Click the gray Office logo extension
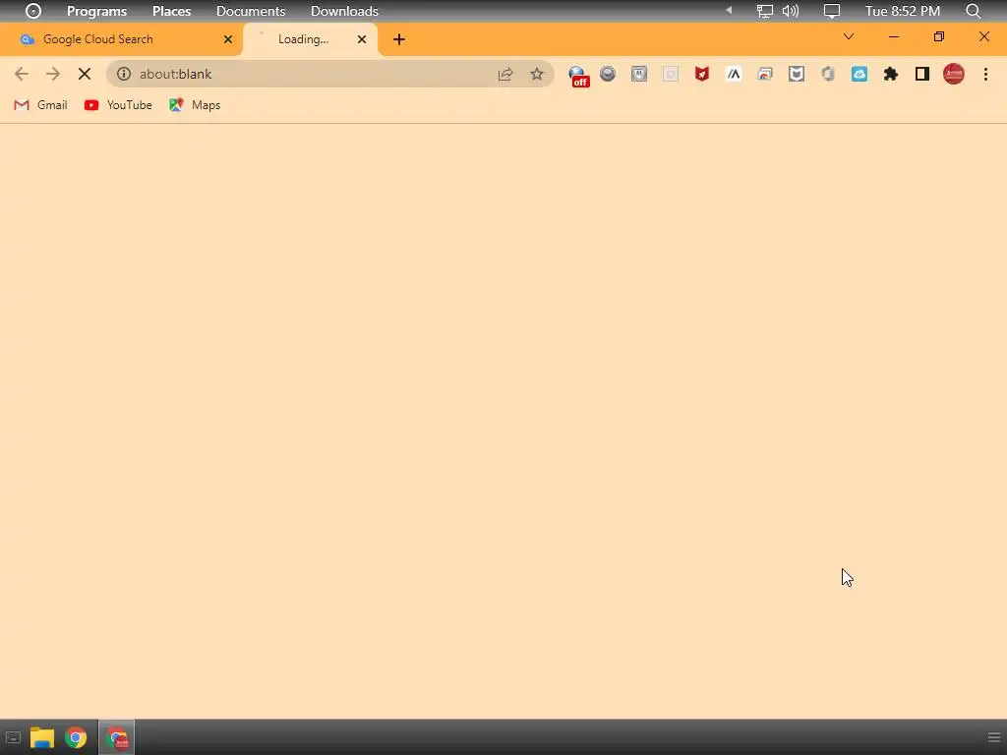Image resolution: width=1007 pixels, height=755 pixels. click(x=828, y=74)
